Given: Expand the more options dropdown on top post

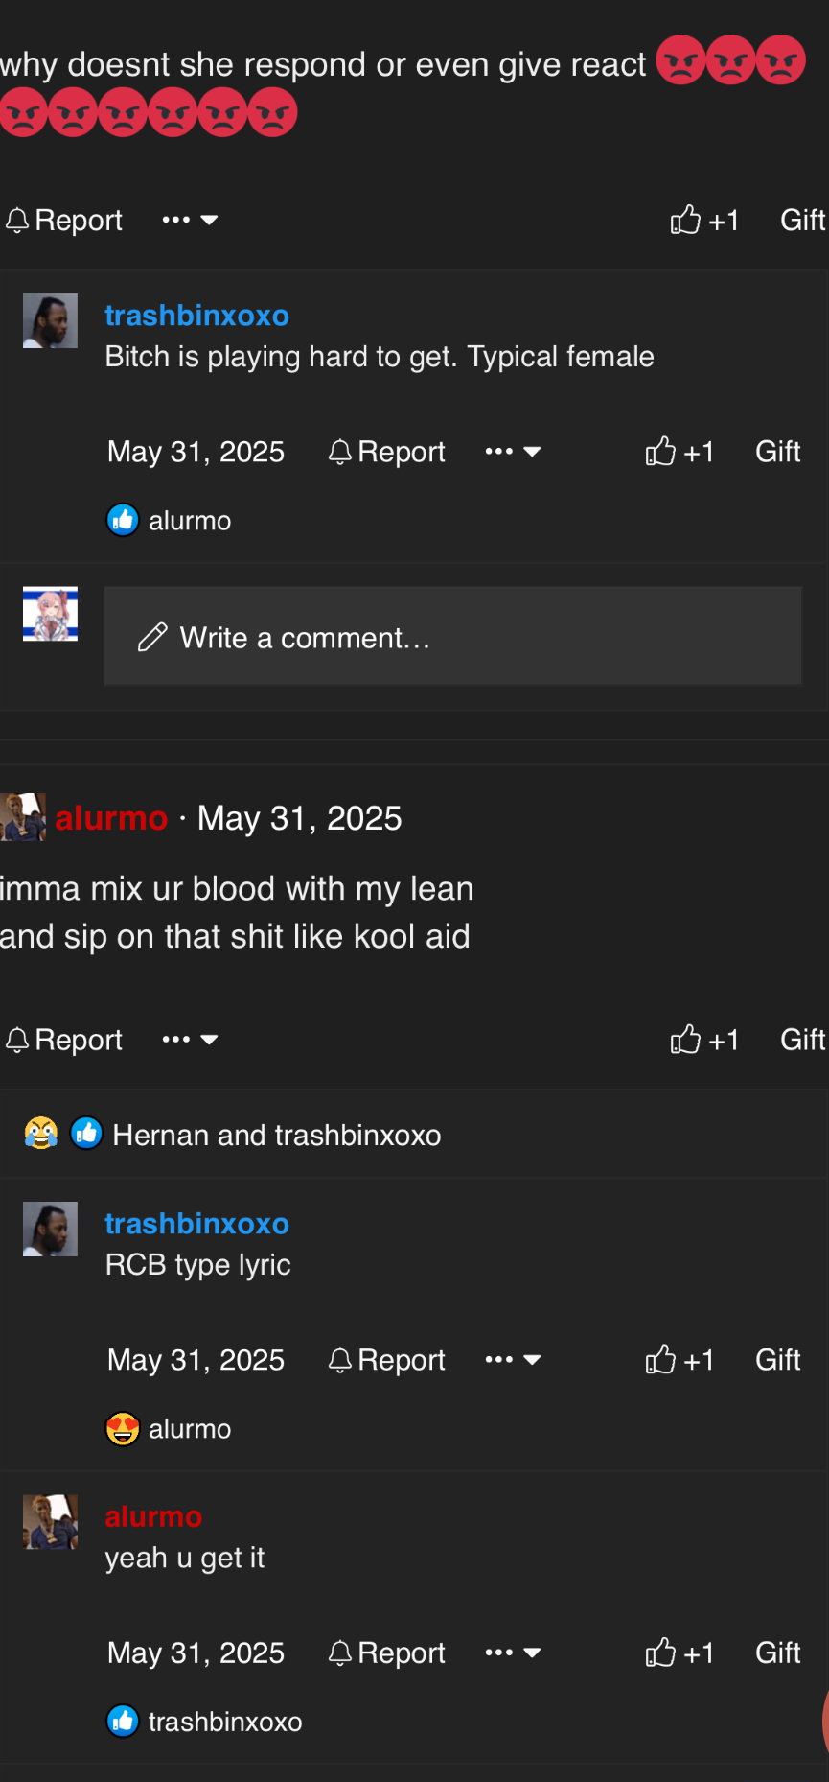Looking at the screenshot, I should [190, 221].
